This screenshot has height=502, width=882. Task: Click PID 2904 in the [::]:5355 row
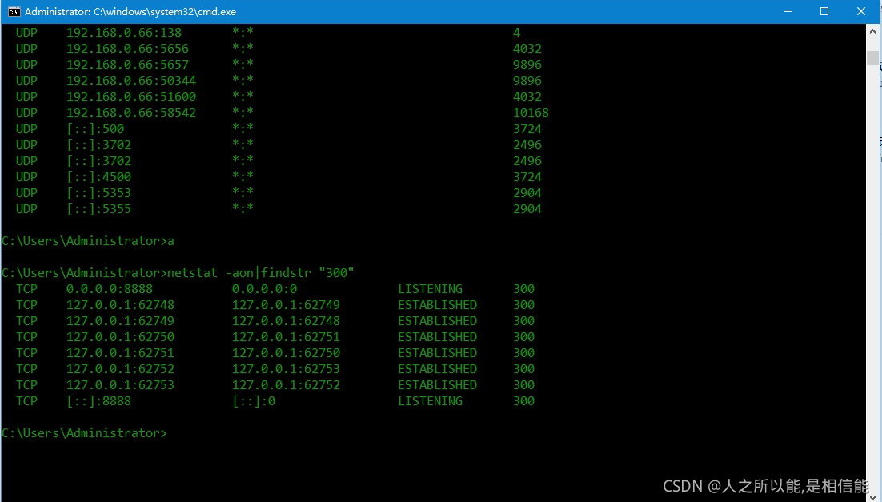[x=527, y=209]
